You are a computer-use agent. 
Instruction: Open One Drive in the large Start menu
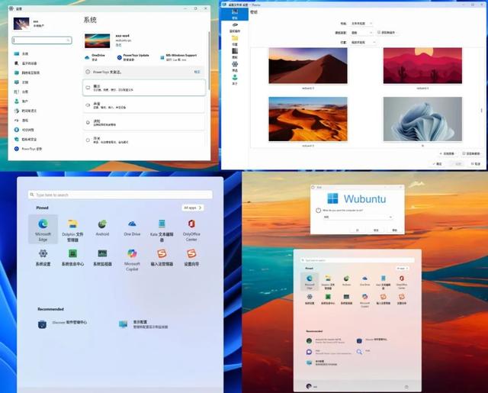132,227
